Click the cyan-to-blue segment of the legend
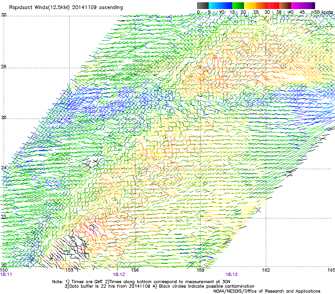 [x=220, y=5]
